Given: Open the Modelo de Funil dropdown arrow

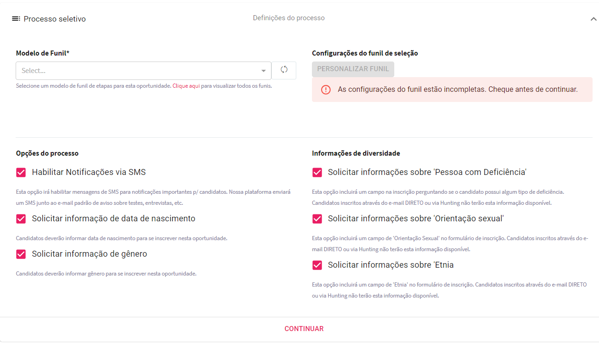Looking at the screenshot, I should (263, 71).
